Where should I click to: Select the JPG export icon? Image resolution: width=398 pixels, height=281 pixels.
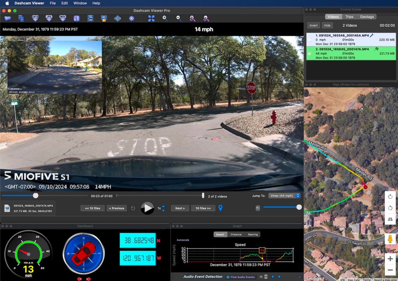49,18
